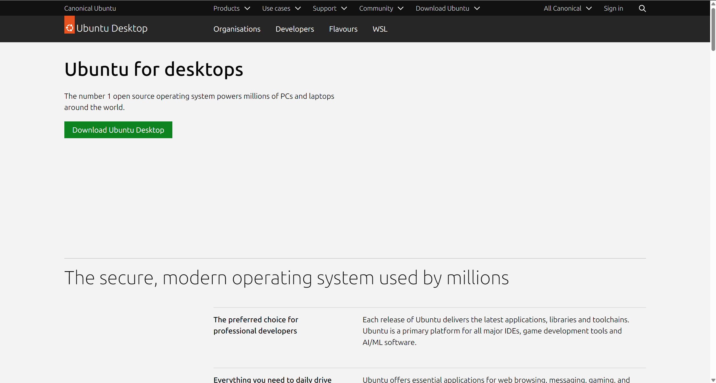Expand the Use cases dropdown
Screen dimensions: 716x383
pos(281,8)
